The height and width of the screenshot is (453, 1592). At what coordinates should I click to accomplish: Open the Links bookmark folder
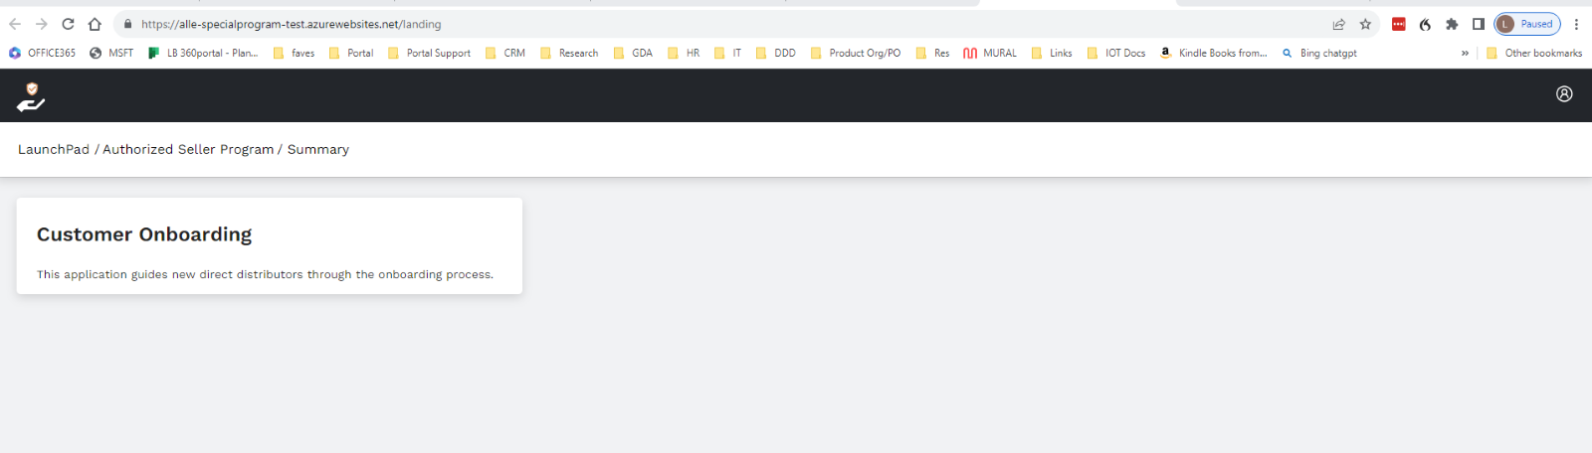pos(1052,53)
